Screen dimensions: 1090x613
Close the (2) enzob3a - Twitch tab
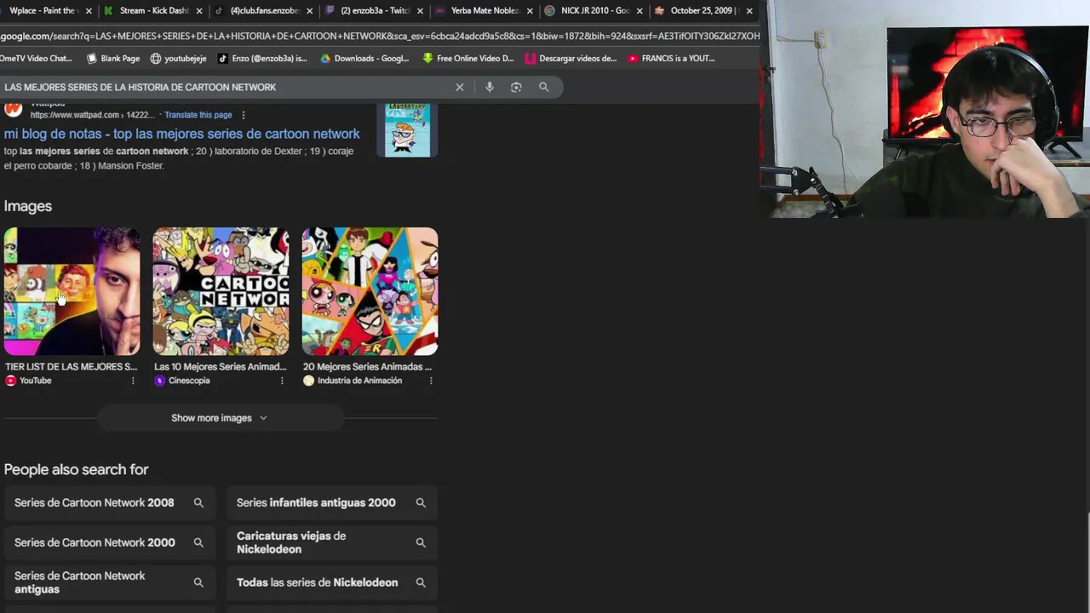[x=420, y=11]
